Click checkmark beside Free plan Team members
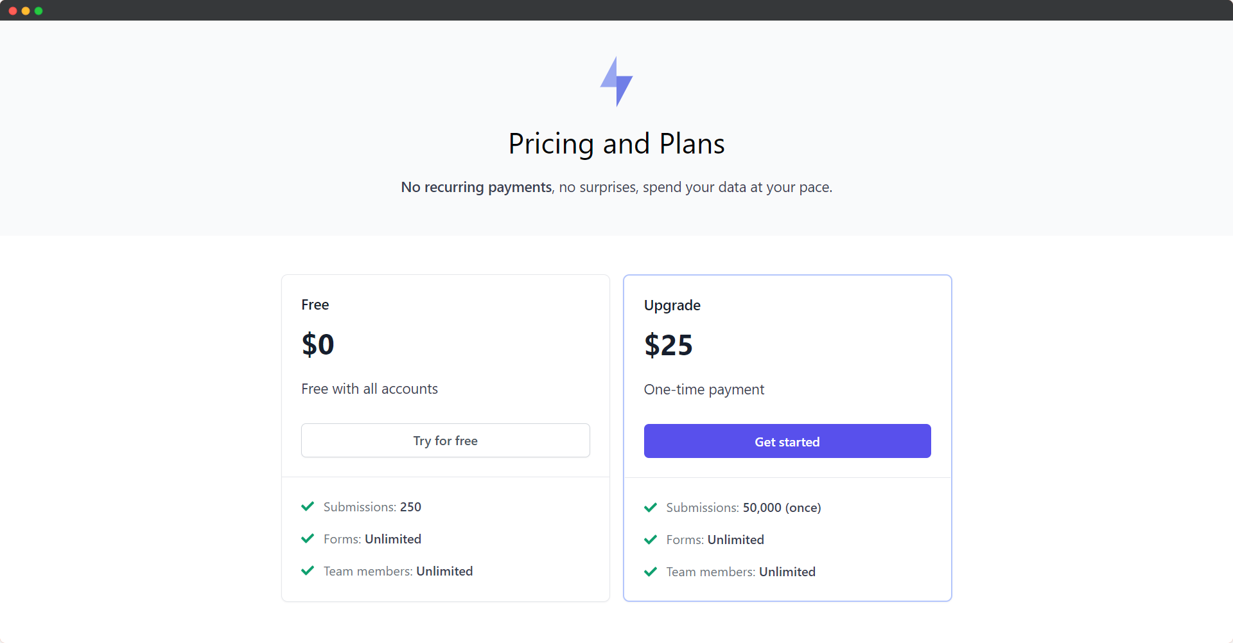 click(308, 570)
